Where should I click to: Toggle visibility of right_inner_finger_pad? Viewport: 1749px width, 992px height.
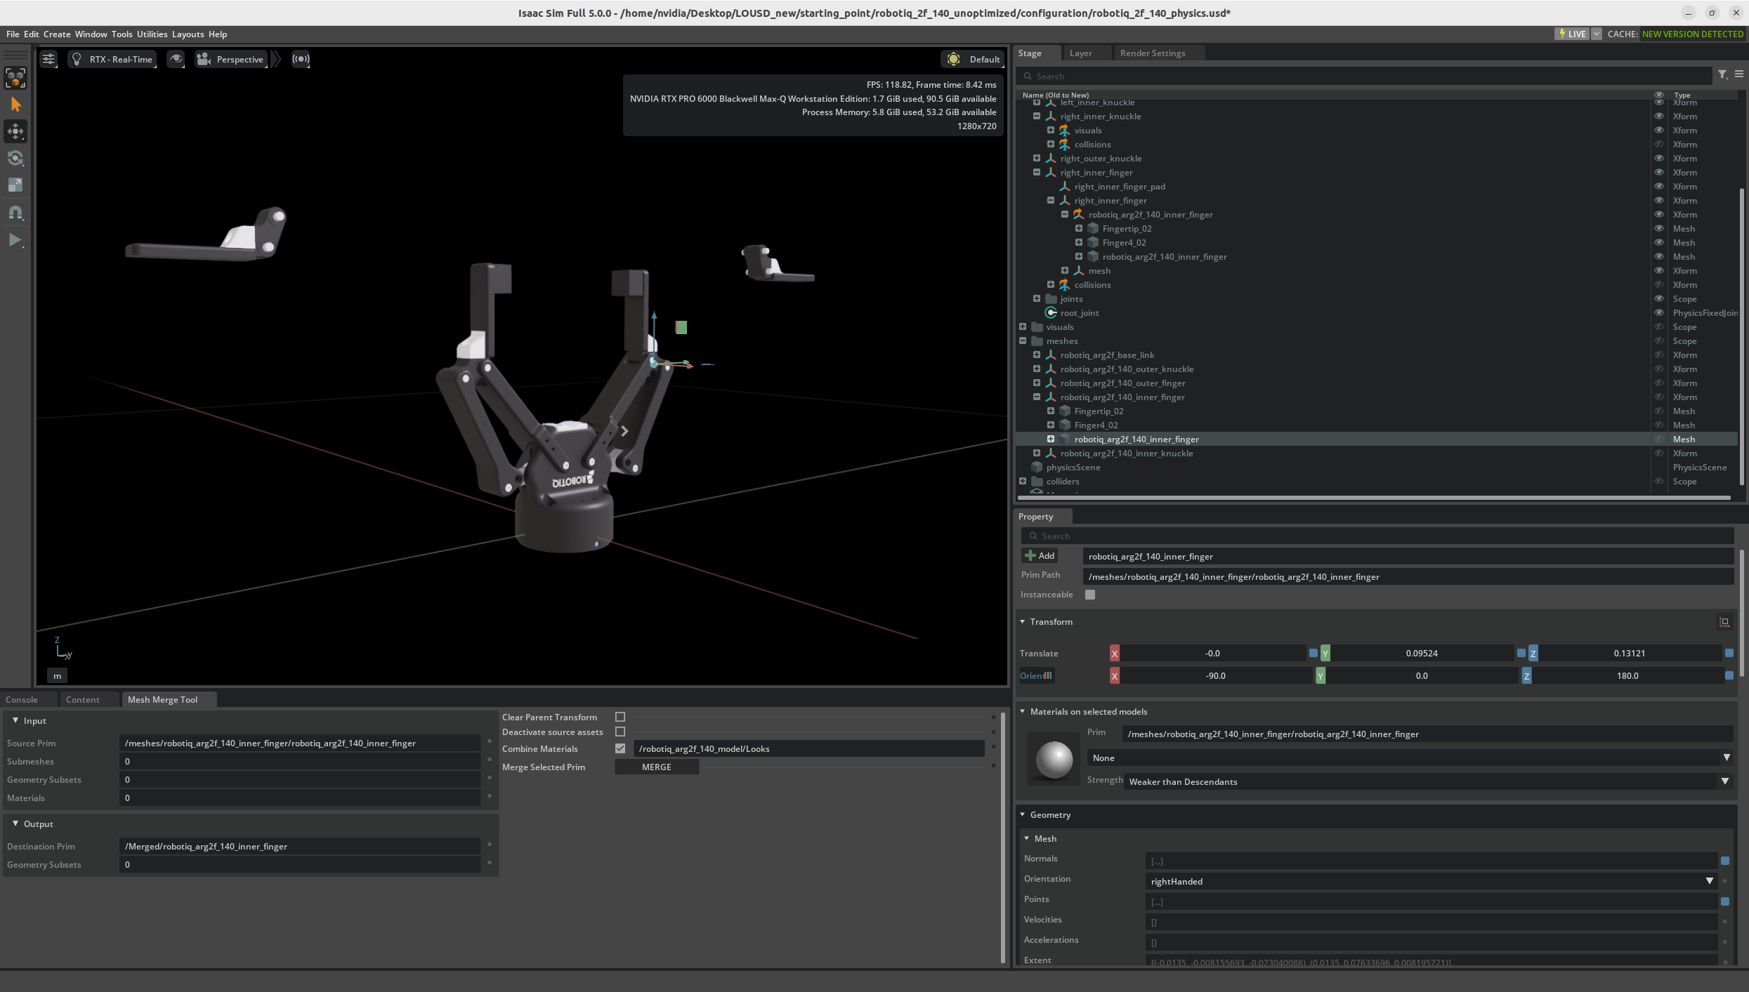coord(1658,187)
